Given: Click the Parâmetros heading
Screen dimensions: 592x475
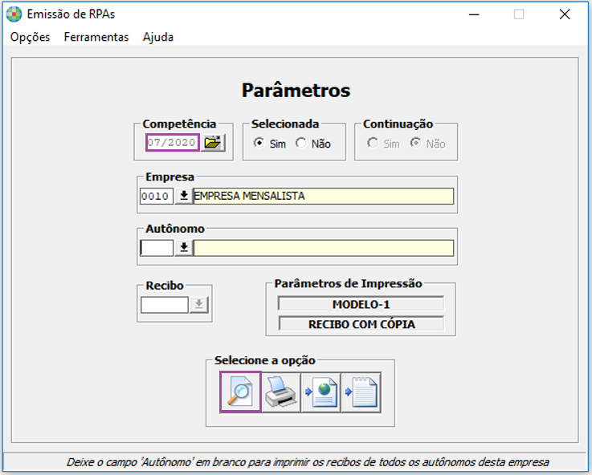Looking at the screenshot, I should 296,90.
